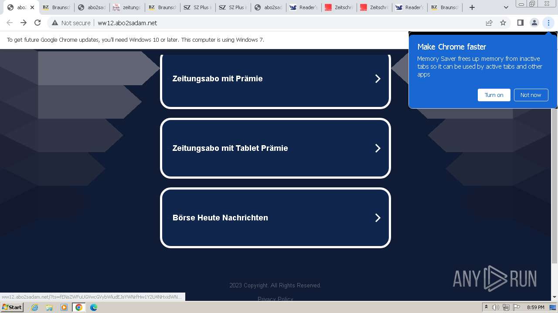
Task: Close the active abo2sadam tab
Action: 32,7
